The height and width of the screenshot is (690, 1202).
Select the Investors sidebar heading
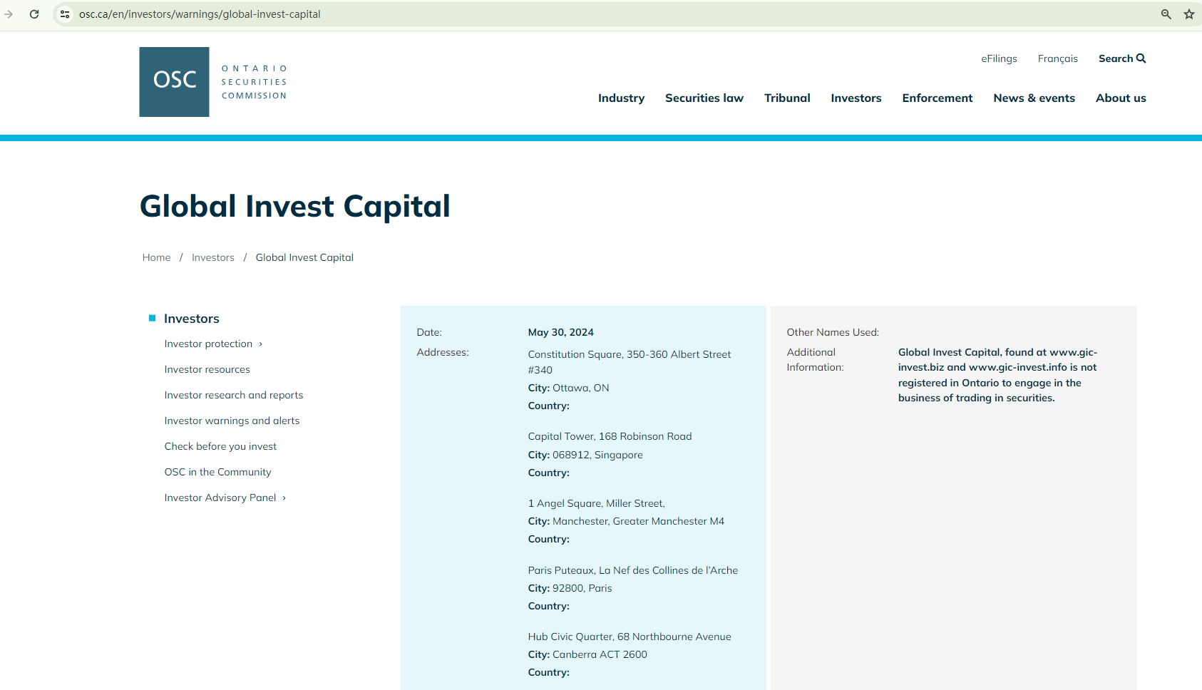click(192, 319)
